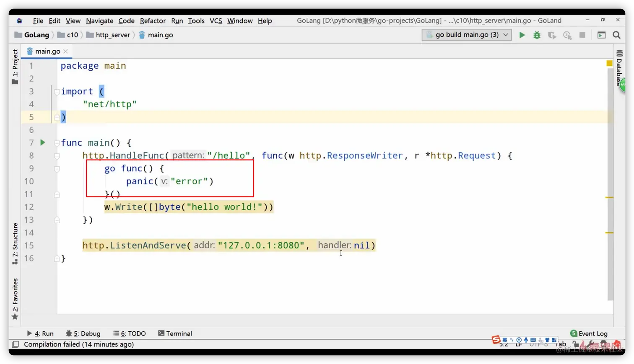Click the "/hello" pattern string
Image resolution: width=634 pixels, height=364 pixels.
point(229,156)
